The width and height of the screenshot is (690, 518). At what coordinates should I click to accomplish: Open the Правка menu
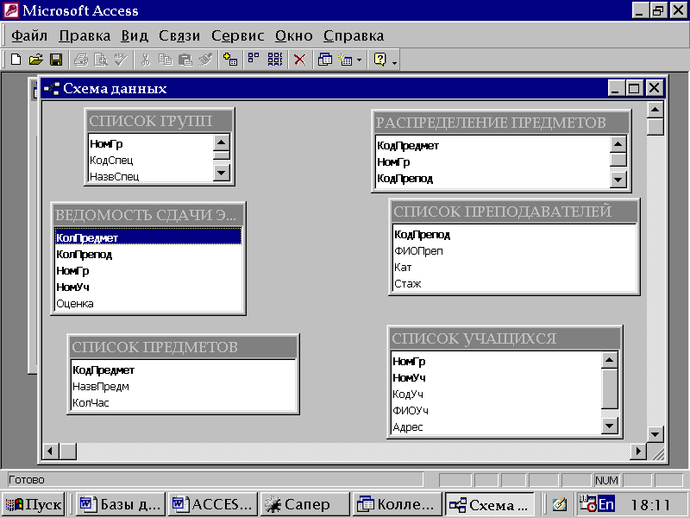coord(85,35)
